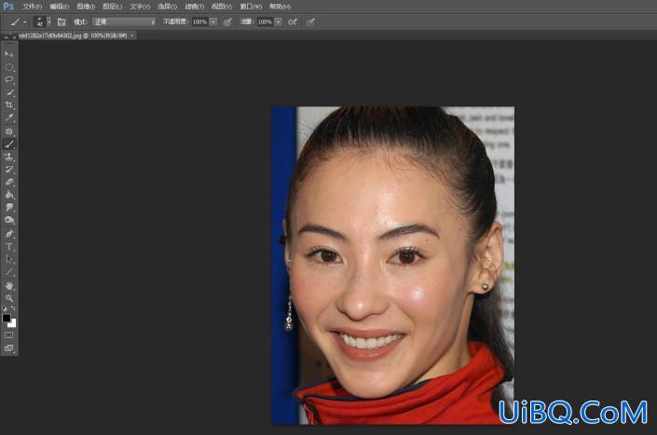
Task: Open the 选择 (Select) menu
Action: tap(167, 7)
